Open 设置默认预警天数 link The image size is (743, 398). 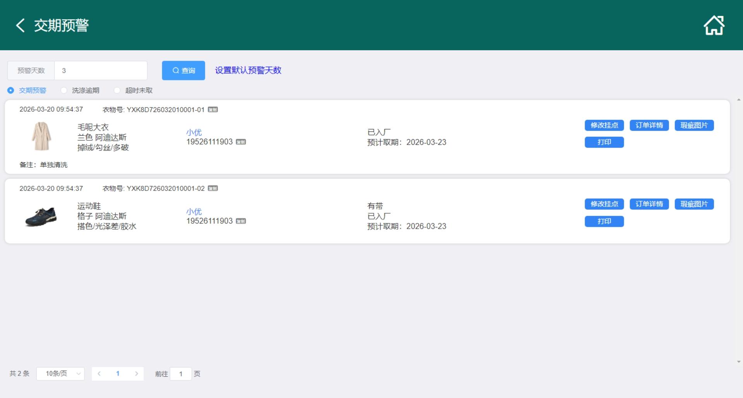click(x=248, y=70)
